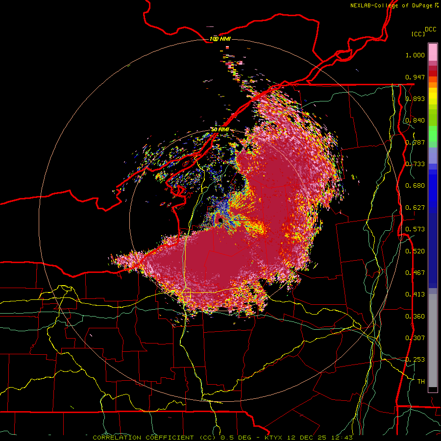Click the 0.467 legend value

coord(415,273)
